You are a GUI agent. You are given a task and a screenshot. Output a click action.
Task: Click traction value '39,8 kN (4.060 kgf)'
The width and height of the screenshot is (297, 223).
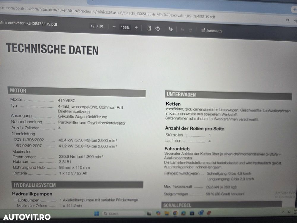221,187
